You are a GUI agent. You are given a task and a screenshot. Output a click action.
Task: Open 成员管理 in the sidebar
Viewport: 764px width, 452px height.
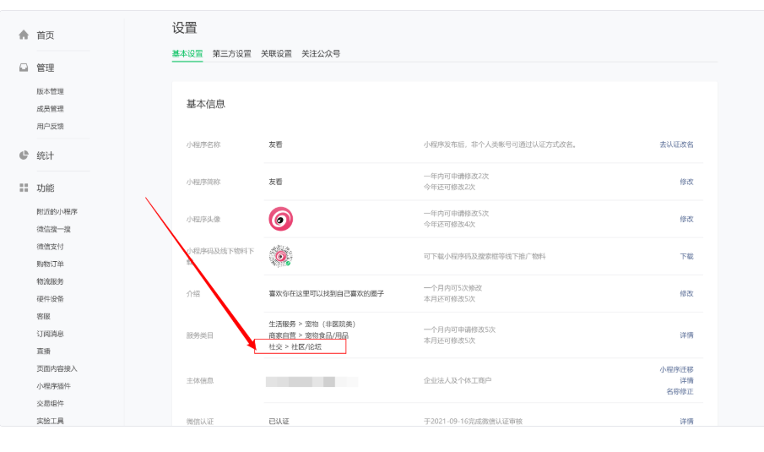(x=50, y=109)
